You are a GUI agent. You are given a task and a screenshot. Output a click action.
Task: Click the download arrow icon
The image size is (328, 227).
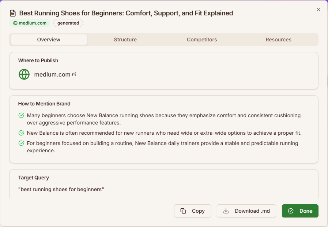(x=226, y=211)
